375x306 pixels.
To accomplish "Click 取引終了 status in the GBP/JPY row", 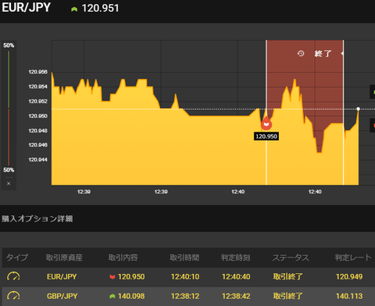I will coord(288,297).
